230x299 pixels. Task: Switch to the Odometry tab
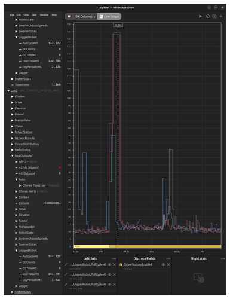[x=85, y=16]
